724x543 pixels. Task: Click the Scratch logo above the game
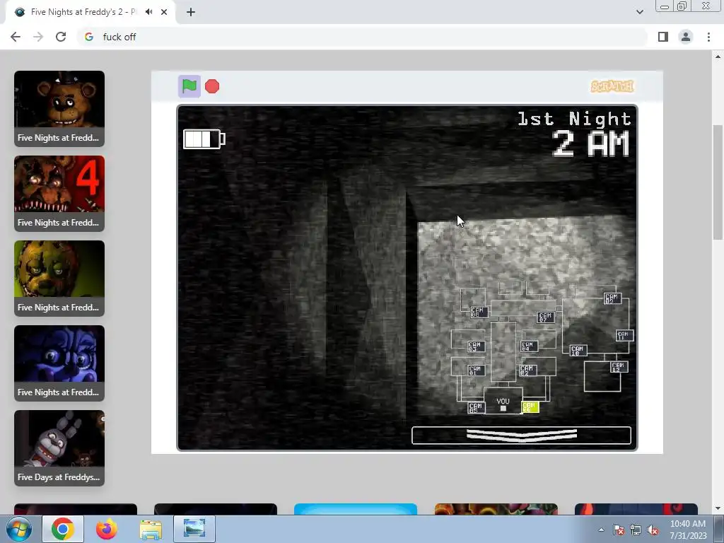tap(612, 86)
